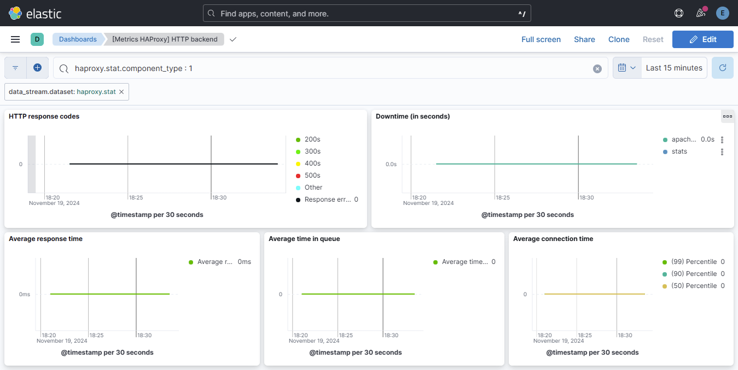Click the refresh query button
Image resolution: width=738 pixels, height=370 pixels.
(x=722, y=68)
